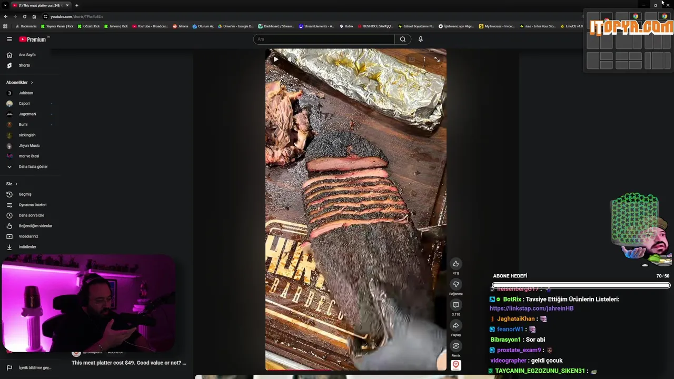Open the apps grid in bookmarks bar

(x=5, y=26)
